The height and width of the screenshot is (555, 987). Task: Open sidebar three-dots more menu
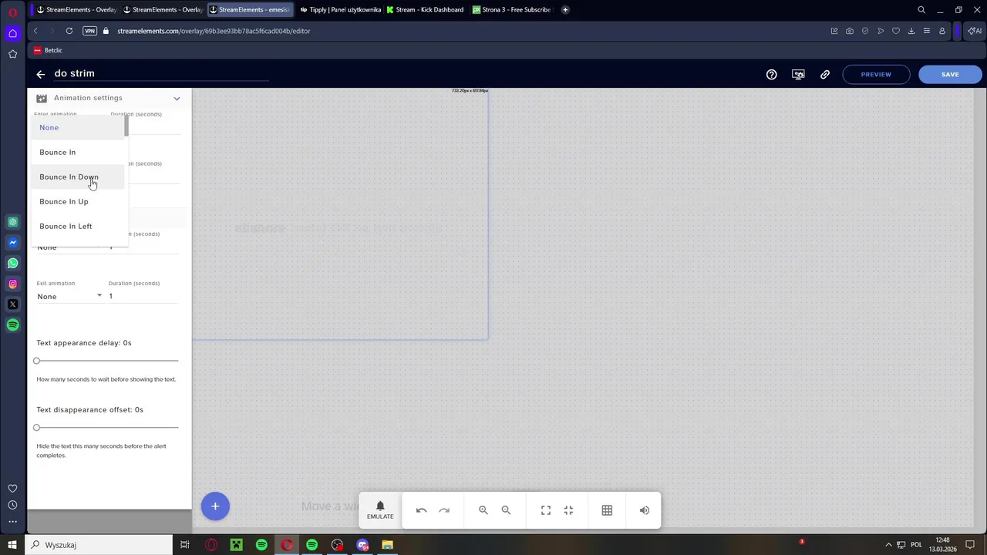(x=12, y=522)
